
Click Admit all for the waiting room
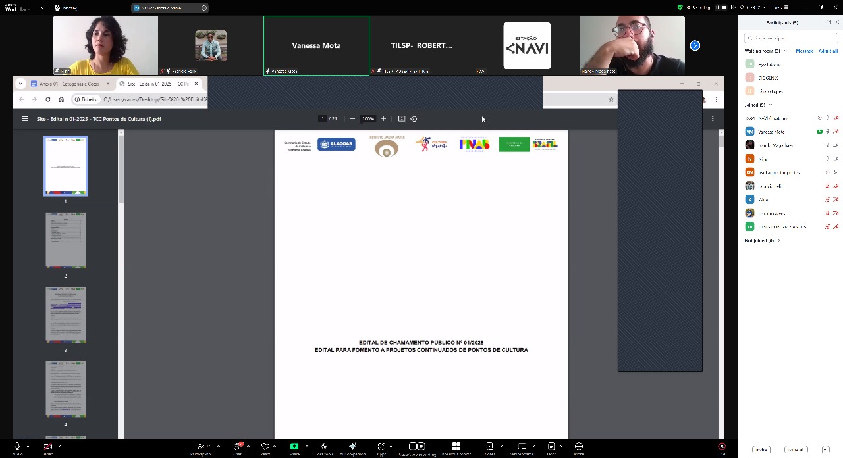click(828, 51)
